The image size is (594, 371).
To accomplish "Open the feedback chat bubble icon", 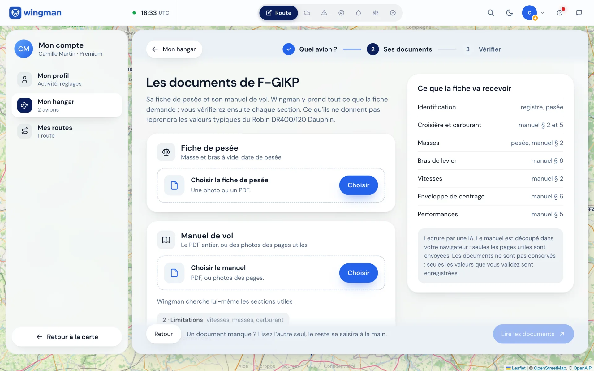I will (x=579, y=13).
